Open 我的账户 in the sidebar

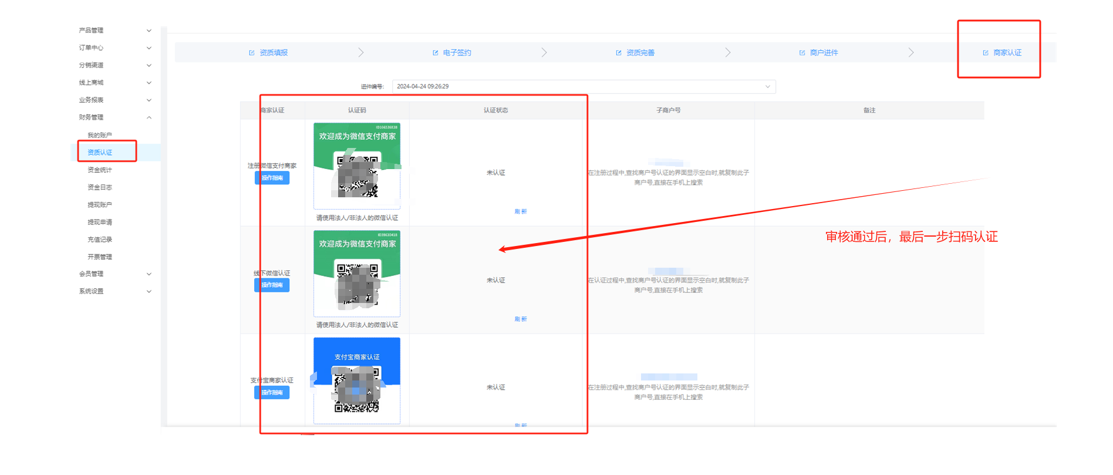[x=100, y=135]
